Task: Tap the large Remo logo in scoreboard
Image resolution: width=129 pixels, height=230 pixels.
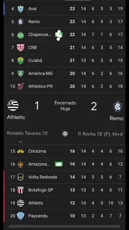Action: coord(118,107)
